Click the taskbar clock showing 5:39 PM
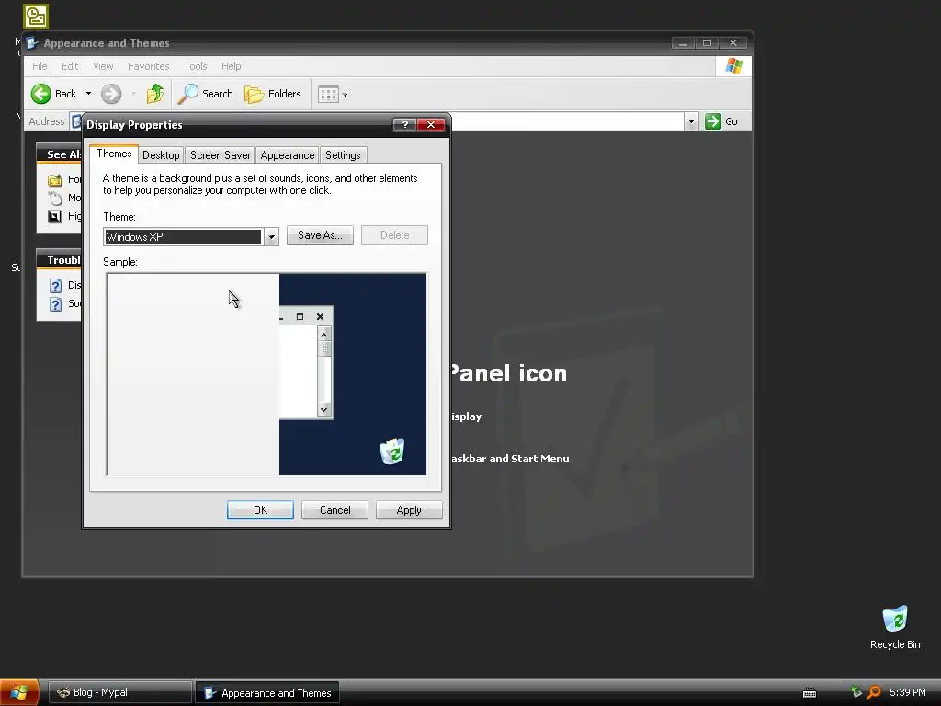 click(907, 692)
